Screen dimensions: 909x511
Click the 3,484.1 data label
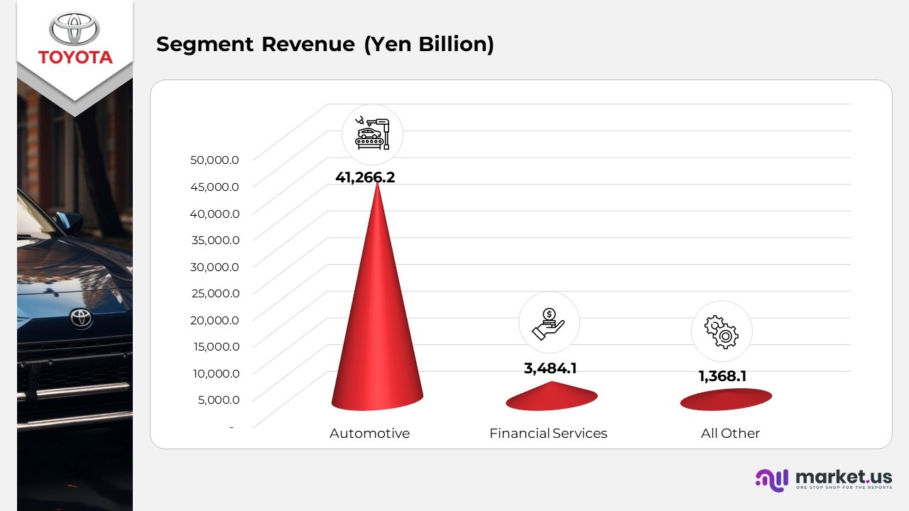[x=550, y=368]
